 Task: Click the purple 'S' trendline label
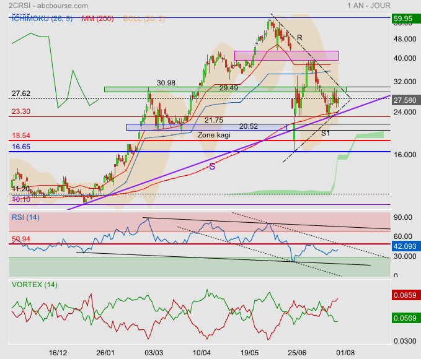212,167
